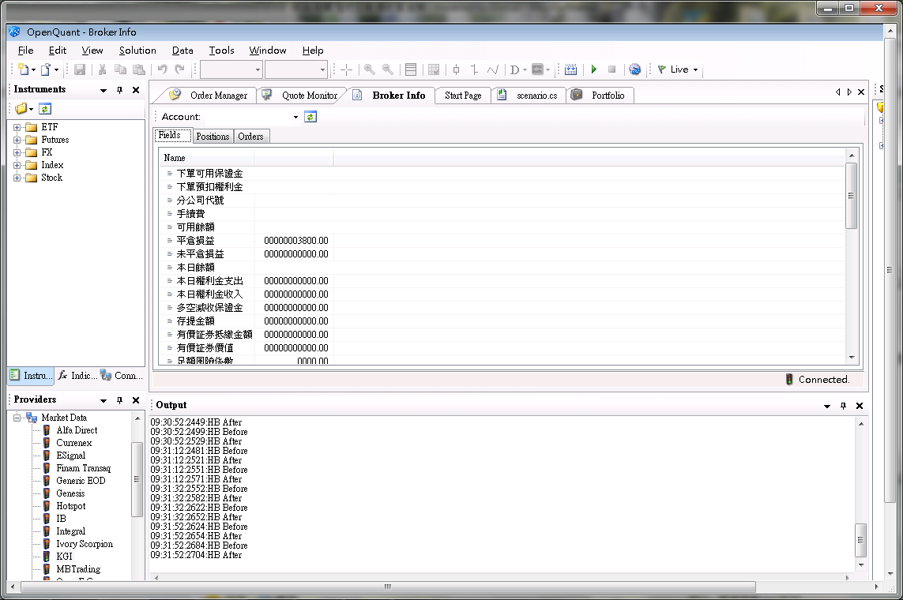The image size is (903, 600).
Task: Click the refresh icon in Instruments panel
Action: coord(45,109)
